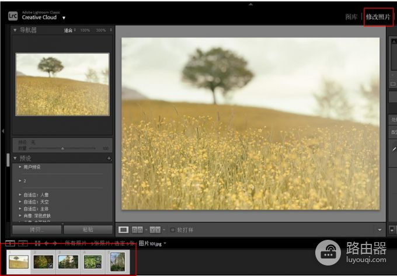Viewport: 397px width, 276px height.
Task: Click the plus icon to create a preset
Action: (109, 158)
